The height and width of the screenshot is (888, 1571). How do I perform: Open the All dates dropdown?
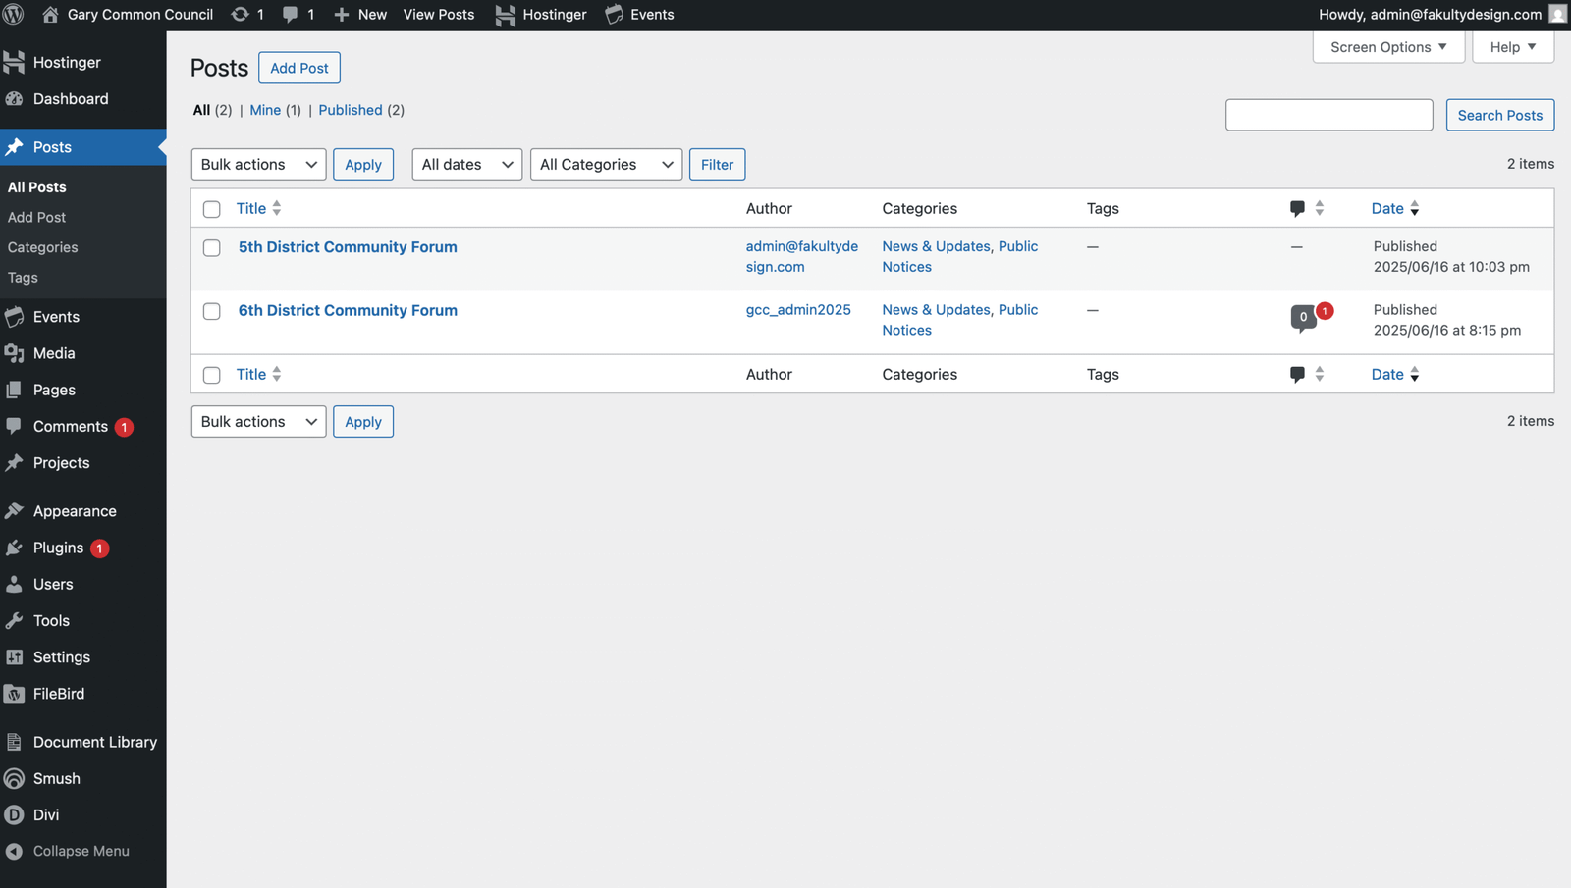tap(467, 164)
